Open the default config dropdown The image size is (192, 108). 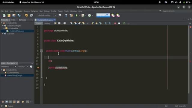(x=47, y=15)
